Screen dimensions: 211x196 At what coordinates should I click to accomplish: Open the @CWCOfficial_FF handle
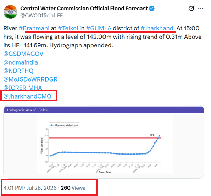point(41,16)
